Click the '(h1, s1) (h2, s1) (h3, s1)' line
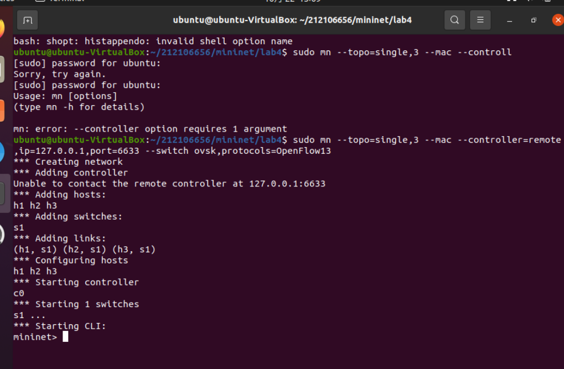The width and height of the screenshot is (564, 369). pyautogui.click(x=84, y=250)
